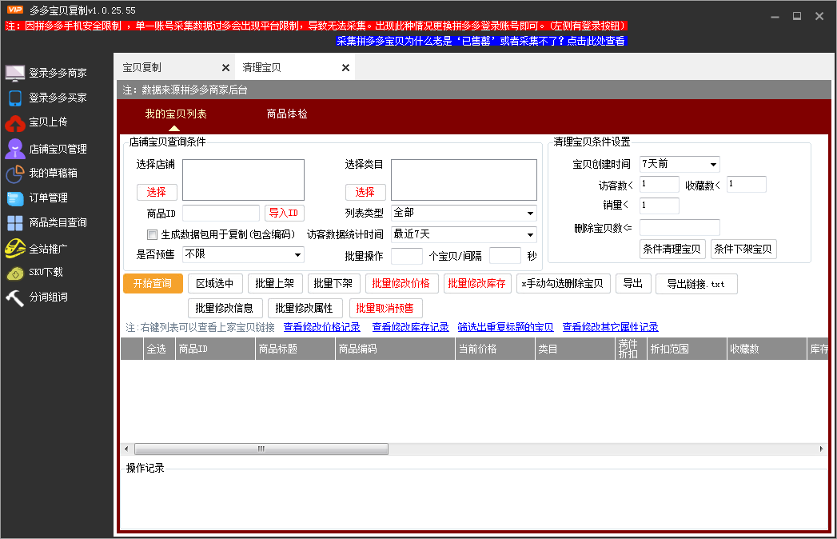Open 店铺宝贝管理 user icon
Viewport: 837px width, 539px height.
[x=15, y=149]
